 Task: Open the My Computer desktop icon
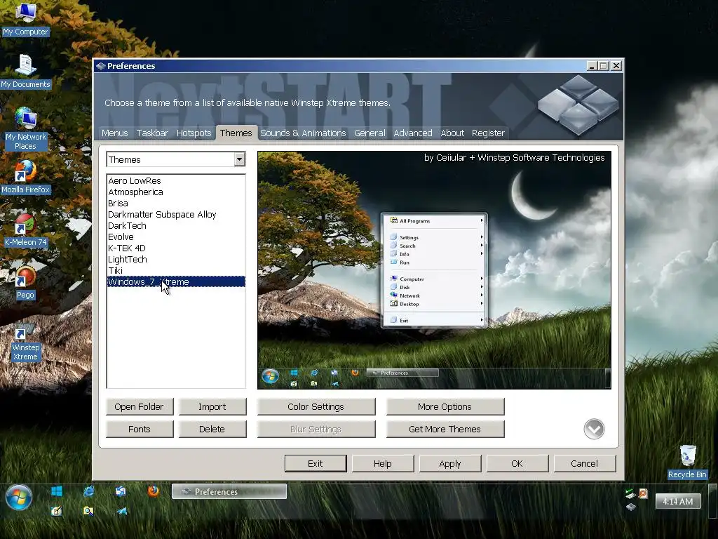(x=25, y=19)
